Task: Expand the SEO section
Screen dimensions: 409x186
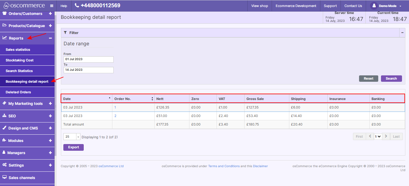Action: pos(50,116)
